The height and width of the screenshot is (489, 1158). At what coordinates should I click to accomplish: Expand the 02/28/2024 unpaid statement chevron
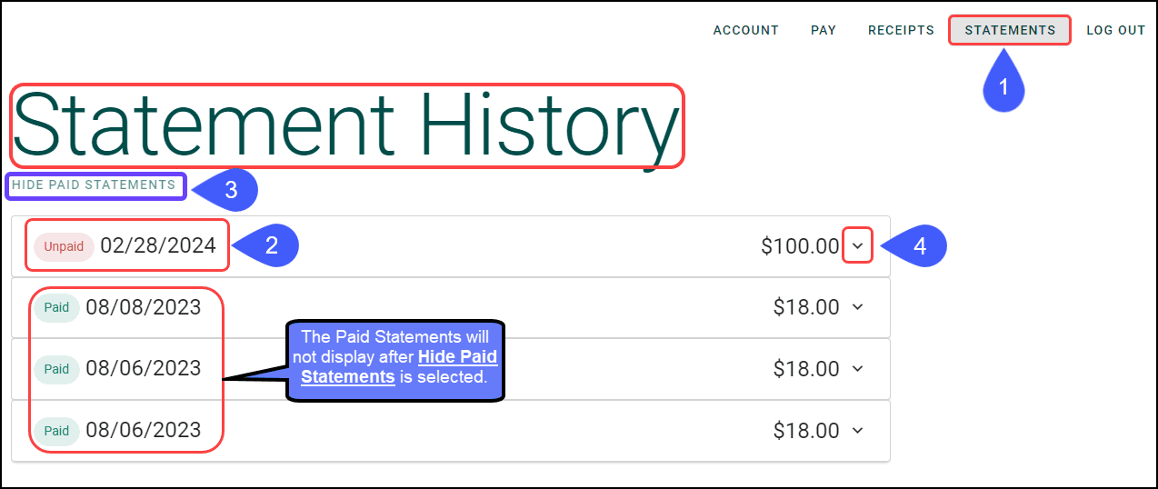pos(858,245)
